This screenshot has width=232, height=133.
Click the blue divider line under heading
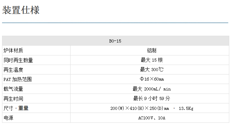click(x=115, y=23)
